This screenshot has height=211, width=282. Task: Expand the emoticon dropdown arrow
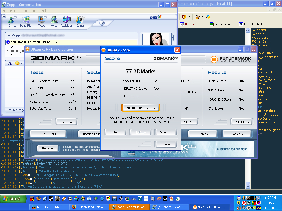pyautogui.click(x=21, y=63)
